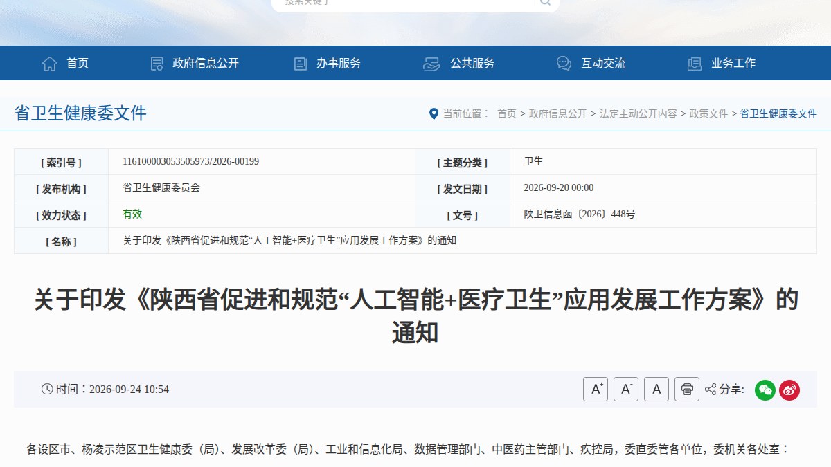
Task: Click the 业务工作 files icon
Action: click(695, 64)
